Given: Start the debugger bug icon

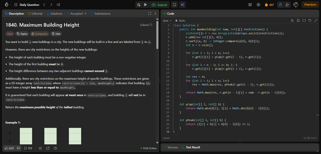Looking at the screenshot, I should tap(139, 5).
